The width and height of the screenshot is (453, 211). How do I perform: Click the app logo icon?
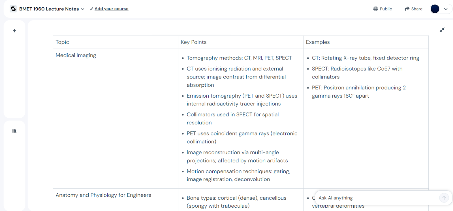13,9
